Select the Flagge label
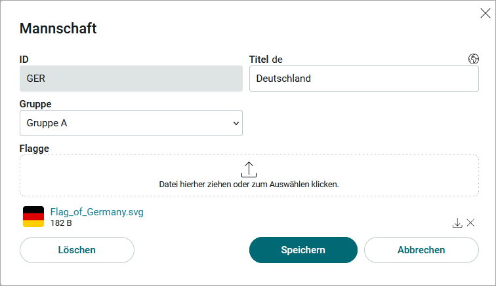 pyautogui.click(x=34, y=149)
